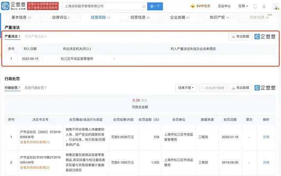Image resolution: width=281 pixels, height=176 pixels.
Task: Open the 结果不限 filter dropdown
Action: tap(186, 88)
